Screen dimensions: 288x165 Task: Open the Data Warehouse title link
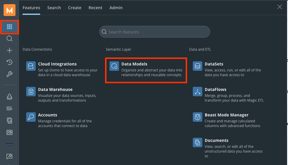click(55, 89)
